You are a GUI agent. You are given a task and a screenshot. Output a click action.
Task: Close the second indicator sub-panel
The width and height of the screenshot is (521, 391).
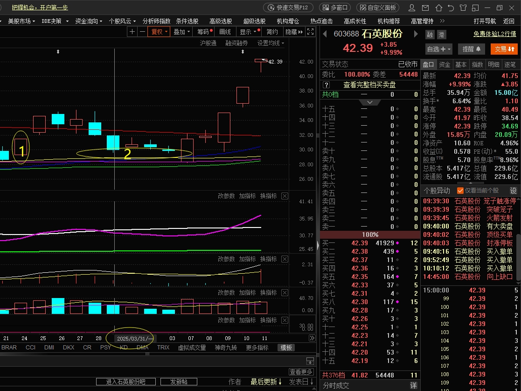tap(285, 259)
